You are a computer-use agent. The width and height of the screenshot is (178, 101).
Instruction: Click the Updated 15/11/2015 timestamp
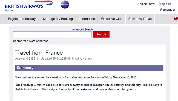pyautogui.click(x=66, y=59)
